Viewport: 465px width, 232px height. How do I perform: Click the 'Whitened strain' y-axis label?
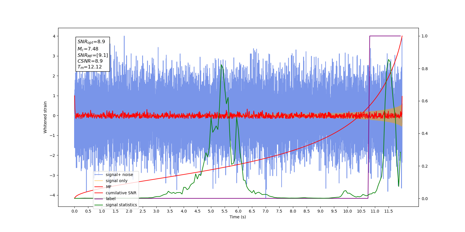point(45,117)
